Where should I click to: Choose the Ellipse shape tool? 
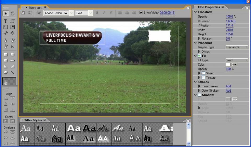5,73
